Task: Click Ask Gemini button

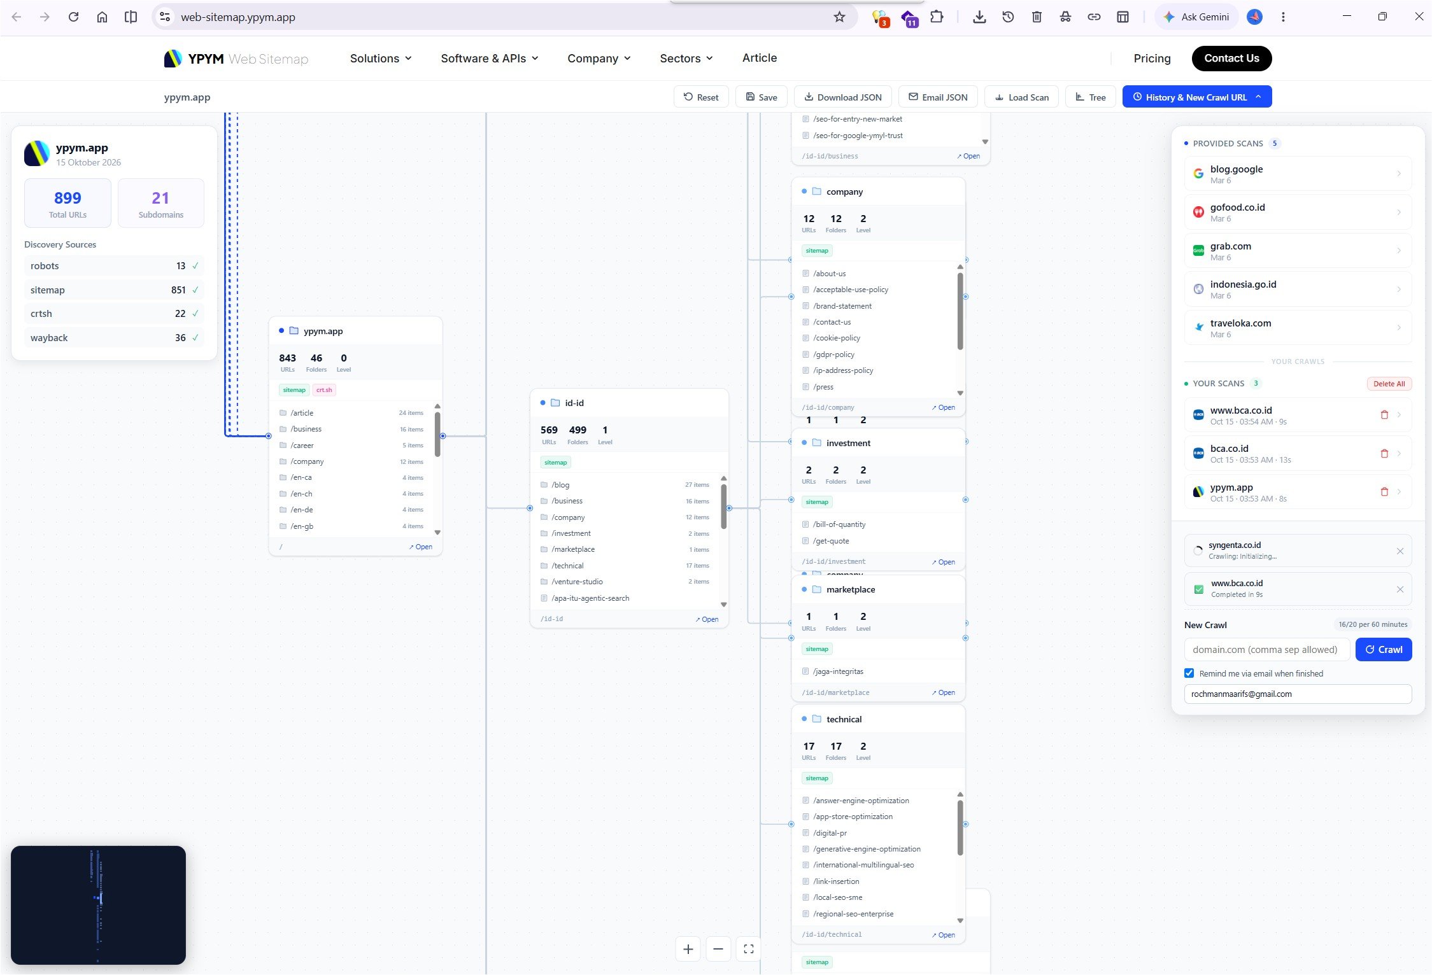Action: (x=1196, y=17)
